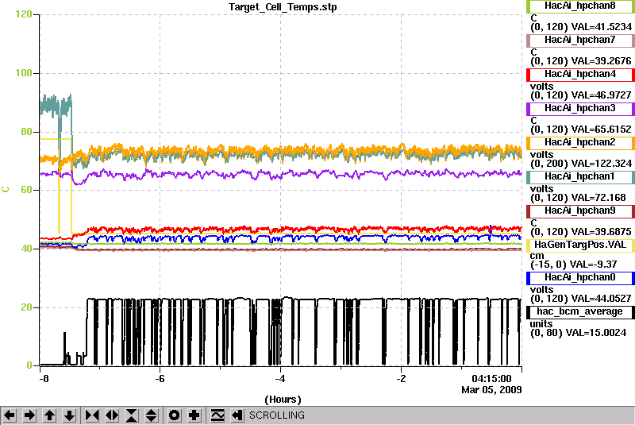Viewport: 635px width, 425px height.
Task: Select the orange HacAi_hpchan2 legend box
Action: pyautogui.click(x=580, y=143)
